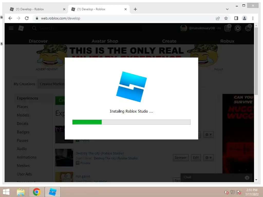Open the run game experience link
This screenshot has height=197, width=263.
(83, 176)
